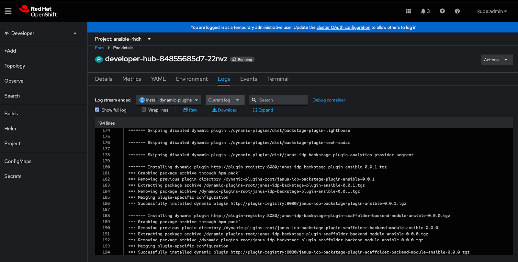The height and width of the screenshot is (262, 518).
Task: Open notifications bell with 3 alerts
Action: click(425, 11)
